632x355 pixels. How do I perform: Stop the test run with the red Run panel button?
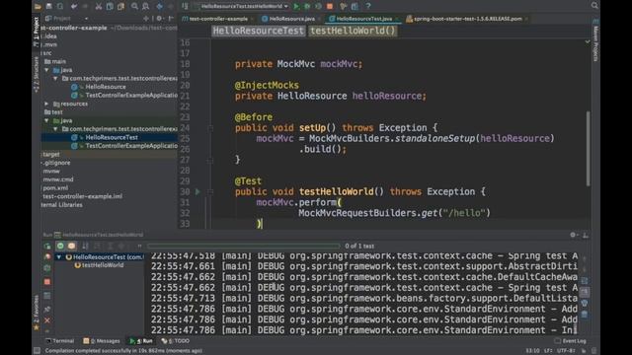47,282
